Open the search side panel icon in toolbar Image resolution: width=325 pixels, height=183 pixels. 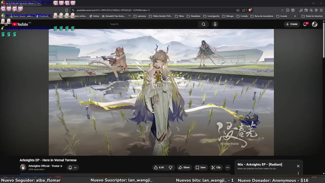click(293, 10)
